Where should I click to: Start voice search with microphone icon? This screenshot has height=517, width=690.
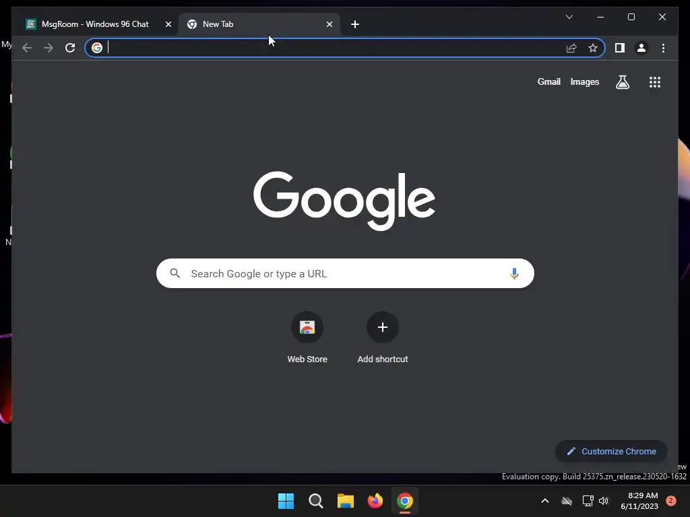tap(514, 273)
